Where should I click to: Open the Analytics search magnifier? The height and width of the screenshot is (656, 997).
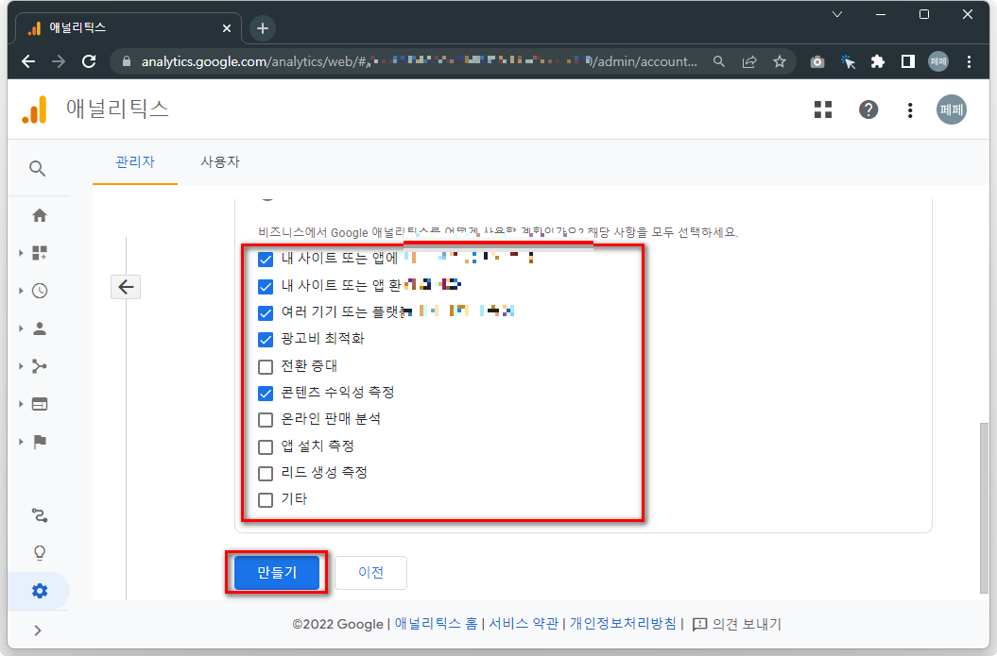pos(38,168)
